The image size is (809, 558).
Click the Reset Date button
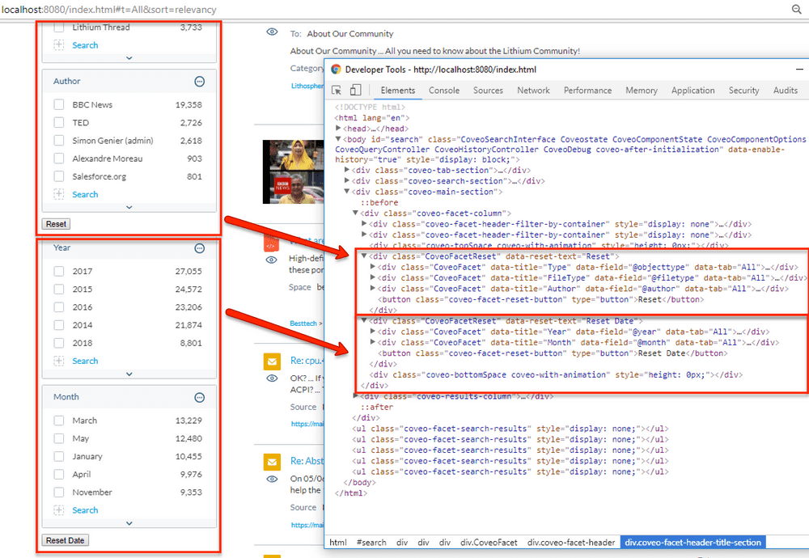(x=66, y=540)
